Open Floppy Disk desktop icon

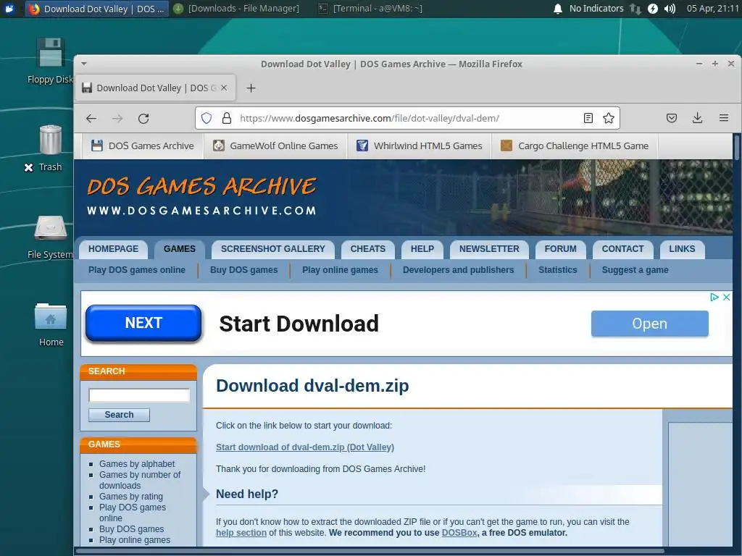pyautogui.click(x=50, y=61)
